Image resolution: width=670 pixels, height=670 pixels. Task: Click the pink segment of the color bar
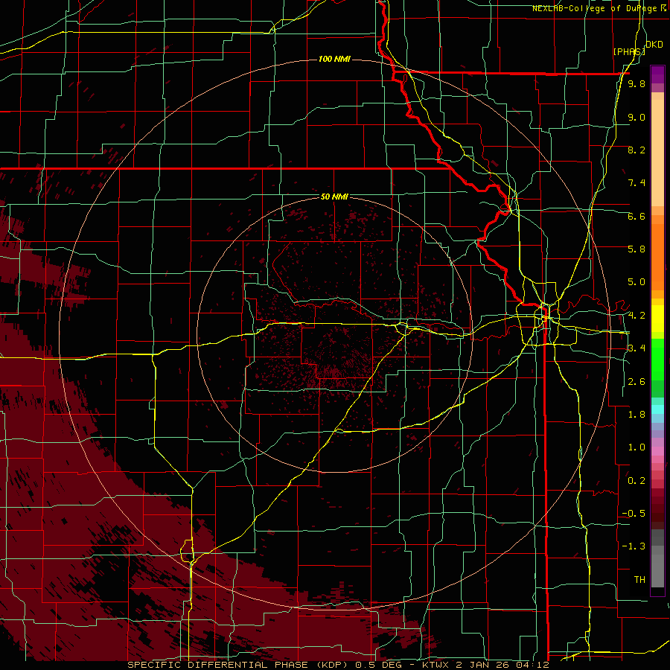click(657, 451)
